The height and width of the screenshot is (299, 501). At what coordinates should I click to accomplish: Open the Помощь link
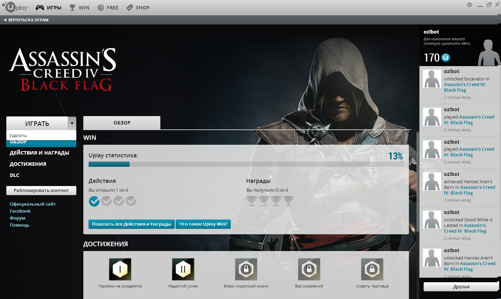[x=20, y=225]
